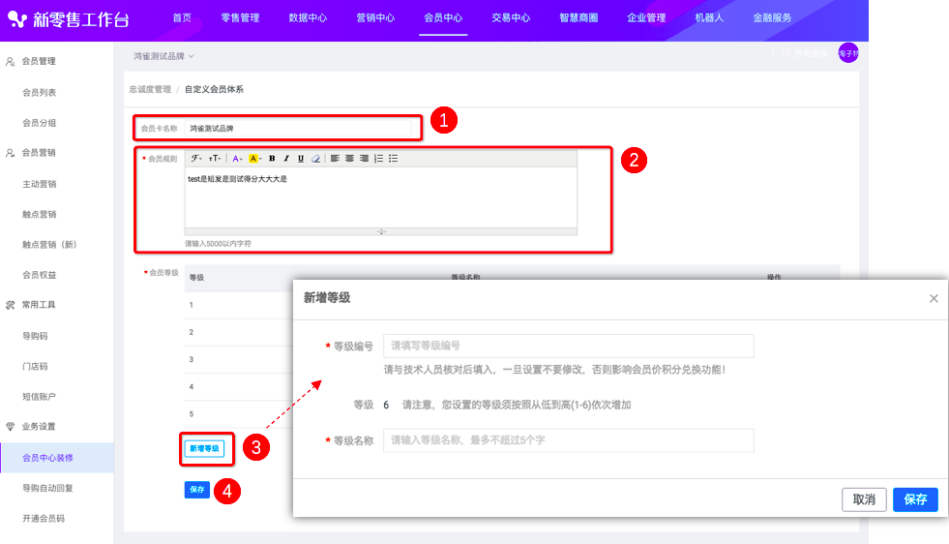
Task: Open the 零售管理 top menu
Action: [240, 17]
